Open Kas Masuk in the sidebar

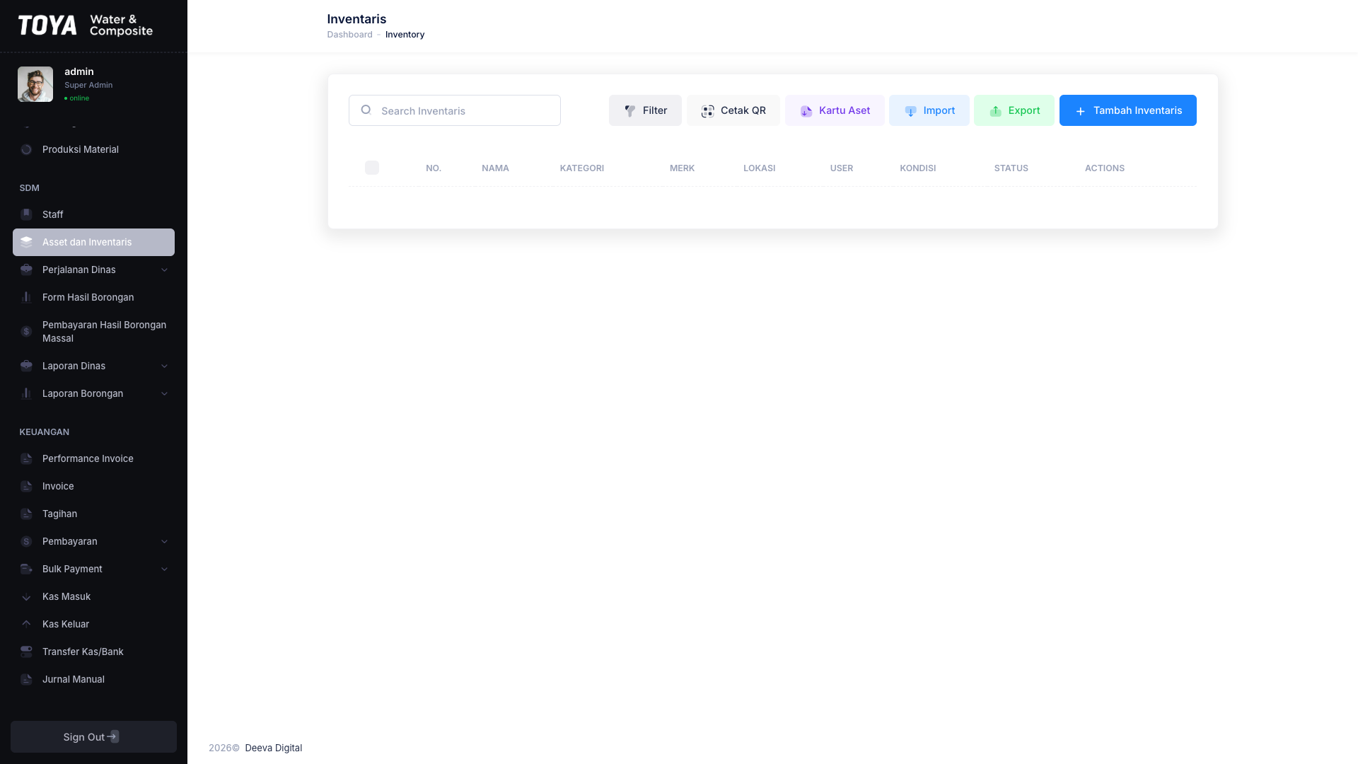click(93, 596)
